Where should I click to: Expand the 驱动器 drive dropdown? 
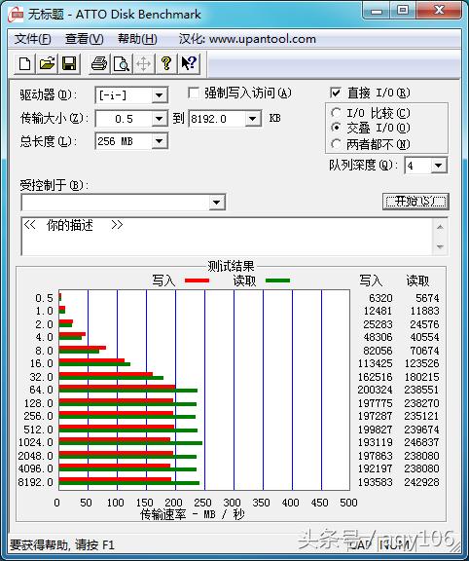pyautogui.click(x=159, y=95)
